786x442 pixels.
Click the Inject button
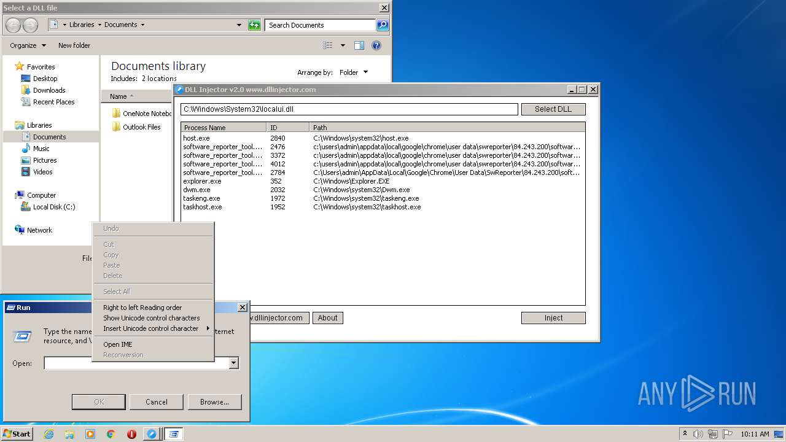553,318
